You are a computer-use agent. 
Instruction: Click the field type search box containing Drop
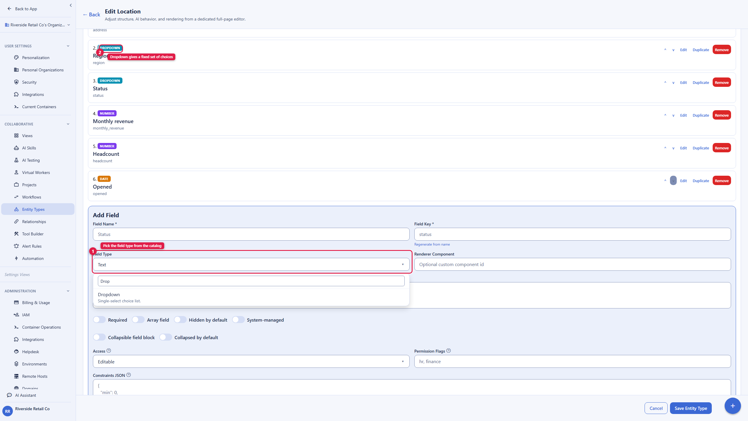click(x=251, y=281)
